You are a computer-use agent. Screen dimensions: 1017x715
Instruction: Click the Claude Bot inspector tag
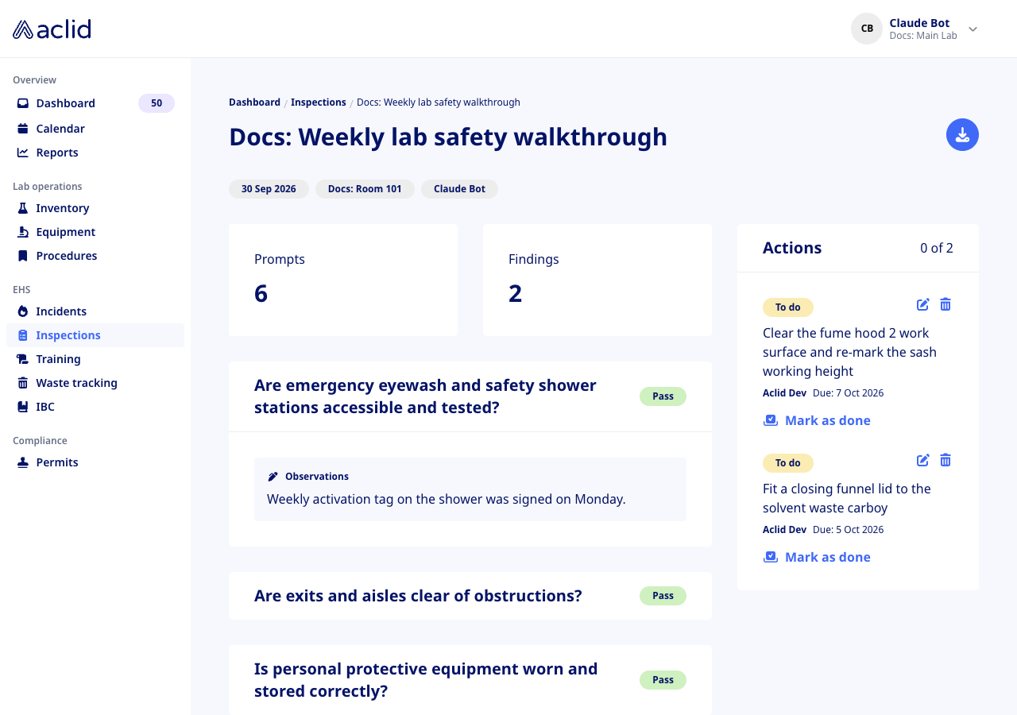tap(459, 189)
